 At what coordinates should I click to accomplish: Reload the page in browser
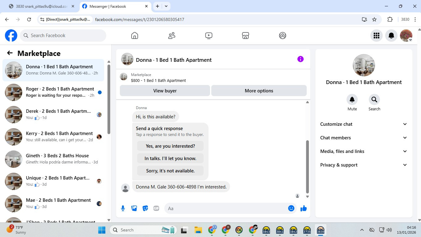(x=29, y=19)
